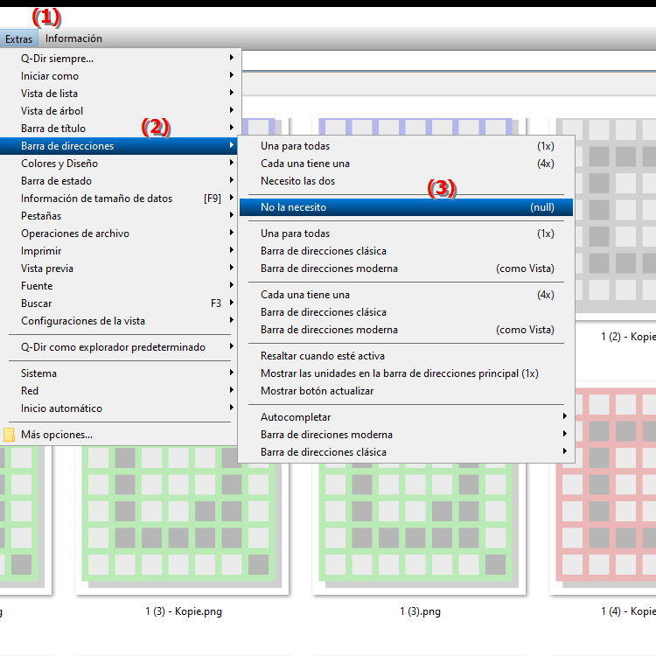Expand Autocompletar submenu
656x656 pixels.
(x=406, y=417)
